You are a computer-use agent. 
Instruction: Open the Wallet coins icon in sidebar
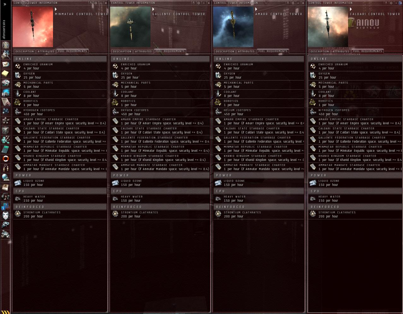point(5,139)
